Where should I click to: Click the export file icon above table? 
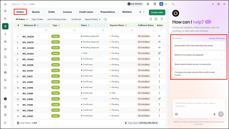(x=151, y=19)
